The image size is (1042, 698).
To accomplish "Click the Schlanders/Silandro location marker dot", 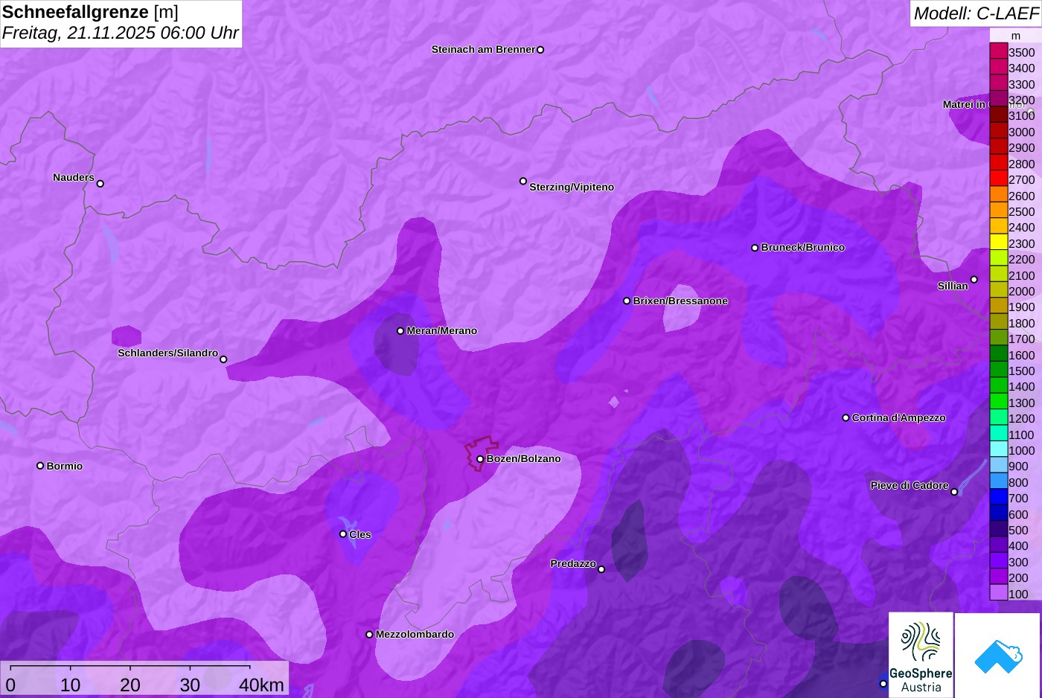I will click(223, 359).
